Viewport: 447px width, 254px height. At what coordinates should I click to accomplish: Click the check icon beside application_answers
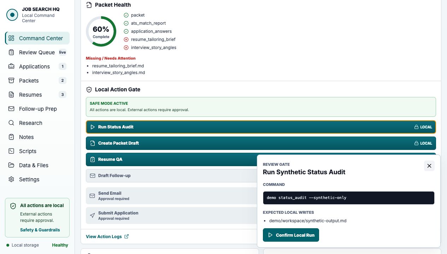126,31
